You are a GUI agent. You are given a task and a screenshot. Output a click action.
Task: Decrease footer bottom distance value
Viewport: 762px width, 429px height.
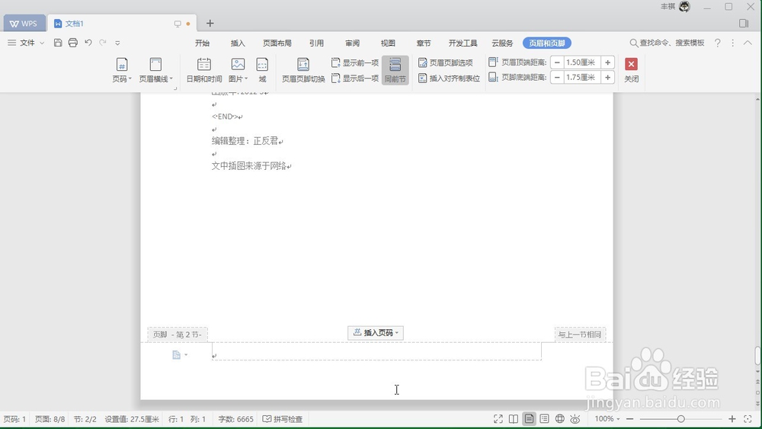click(557, 77)
